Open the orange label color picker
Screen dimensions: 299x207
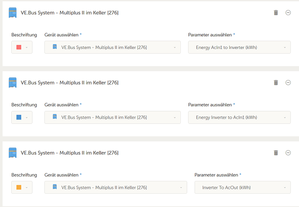coord(22,188)
